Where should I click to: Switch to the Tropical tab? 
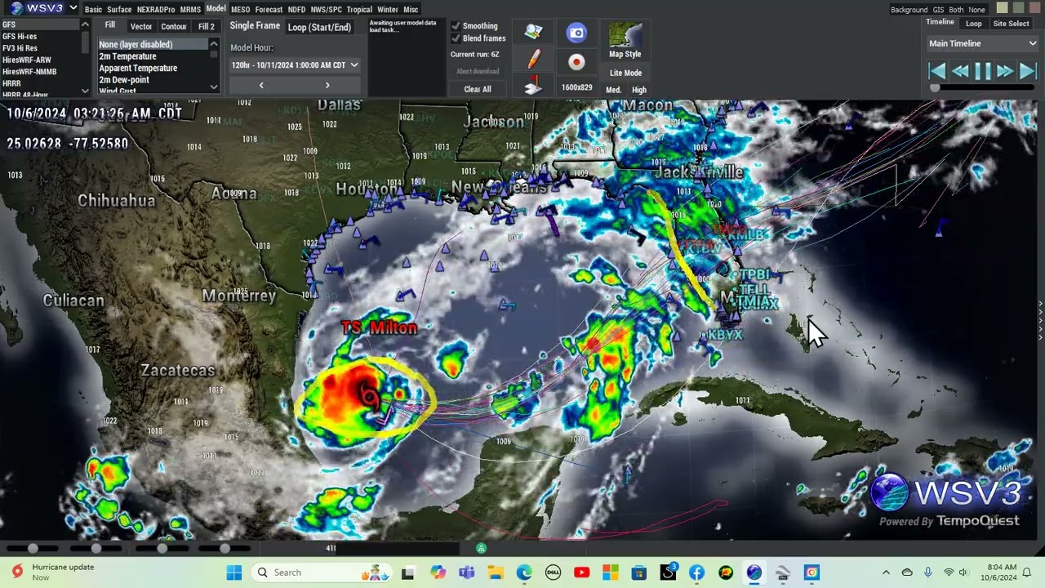click(x=359, y=10)
